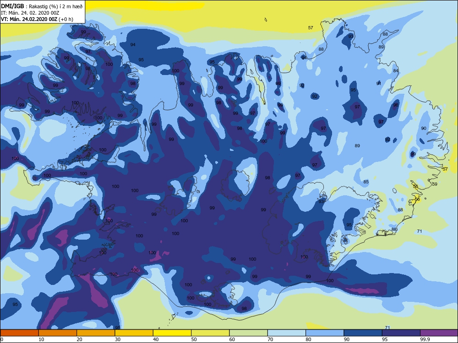Click the humidity value '59' on the map
Image resolution: width=458 pixels, height=343 pixels.
pyautogui.click(x=435, y=184)
